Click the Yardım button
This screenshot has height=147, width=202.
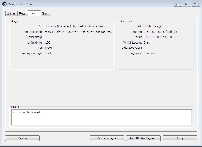click(x=22, y=138)
